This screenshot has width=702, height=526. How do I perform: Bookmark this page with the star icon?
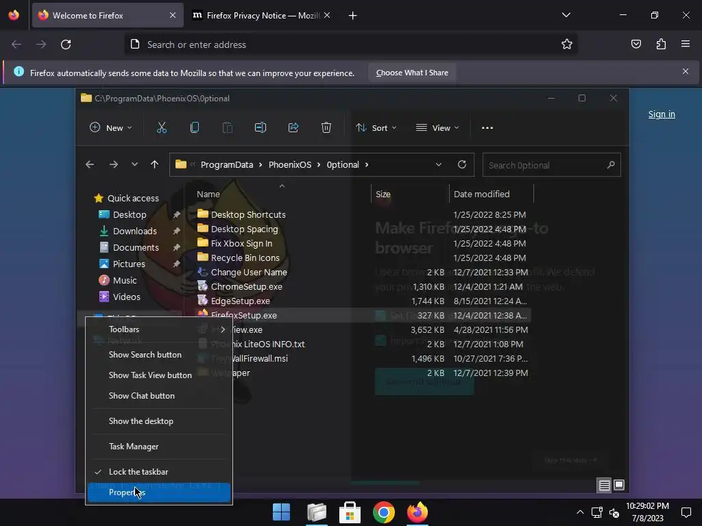coord(567,45)
